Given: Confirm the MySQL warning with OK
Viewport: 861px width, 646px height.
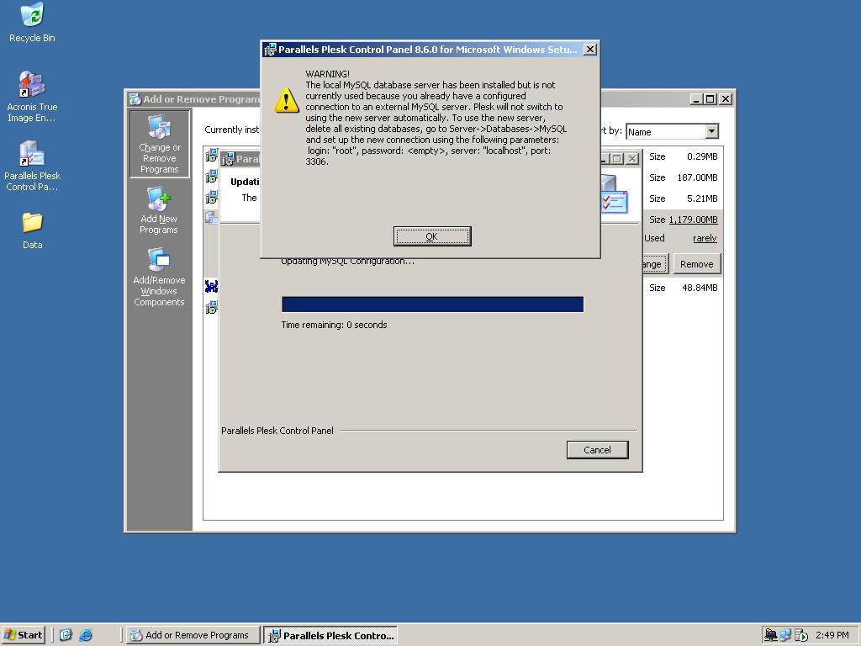Looking at the screenshot, I should click(x=432, y=236).
